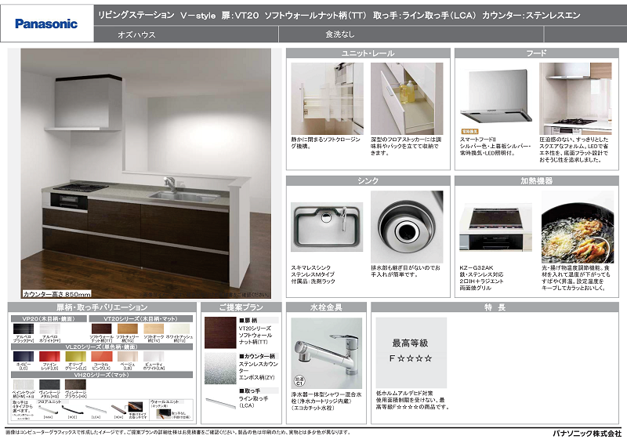Click the deep floor stocker drawer photo
The image size is (627, 443).
click(407, 99)
